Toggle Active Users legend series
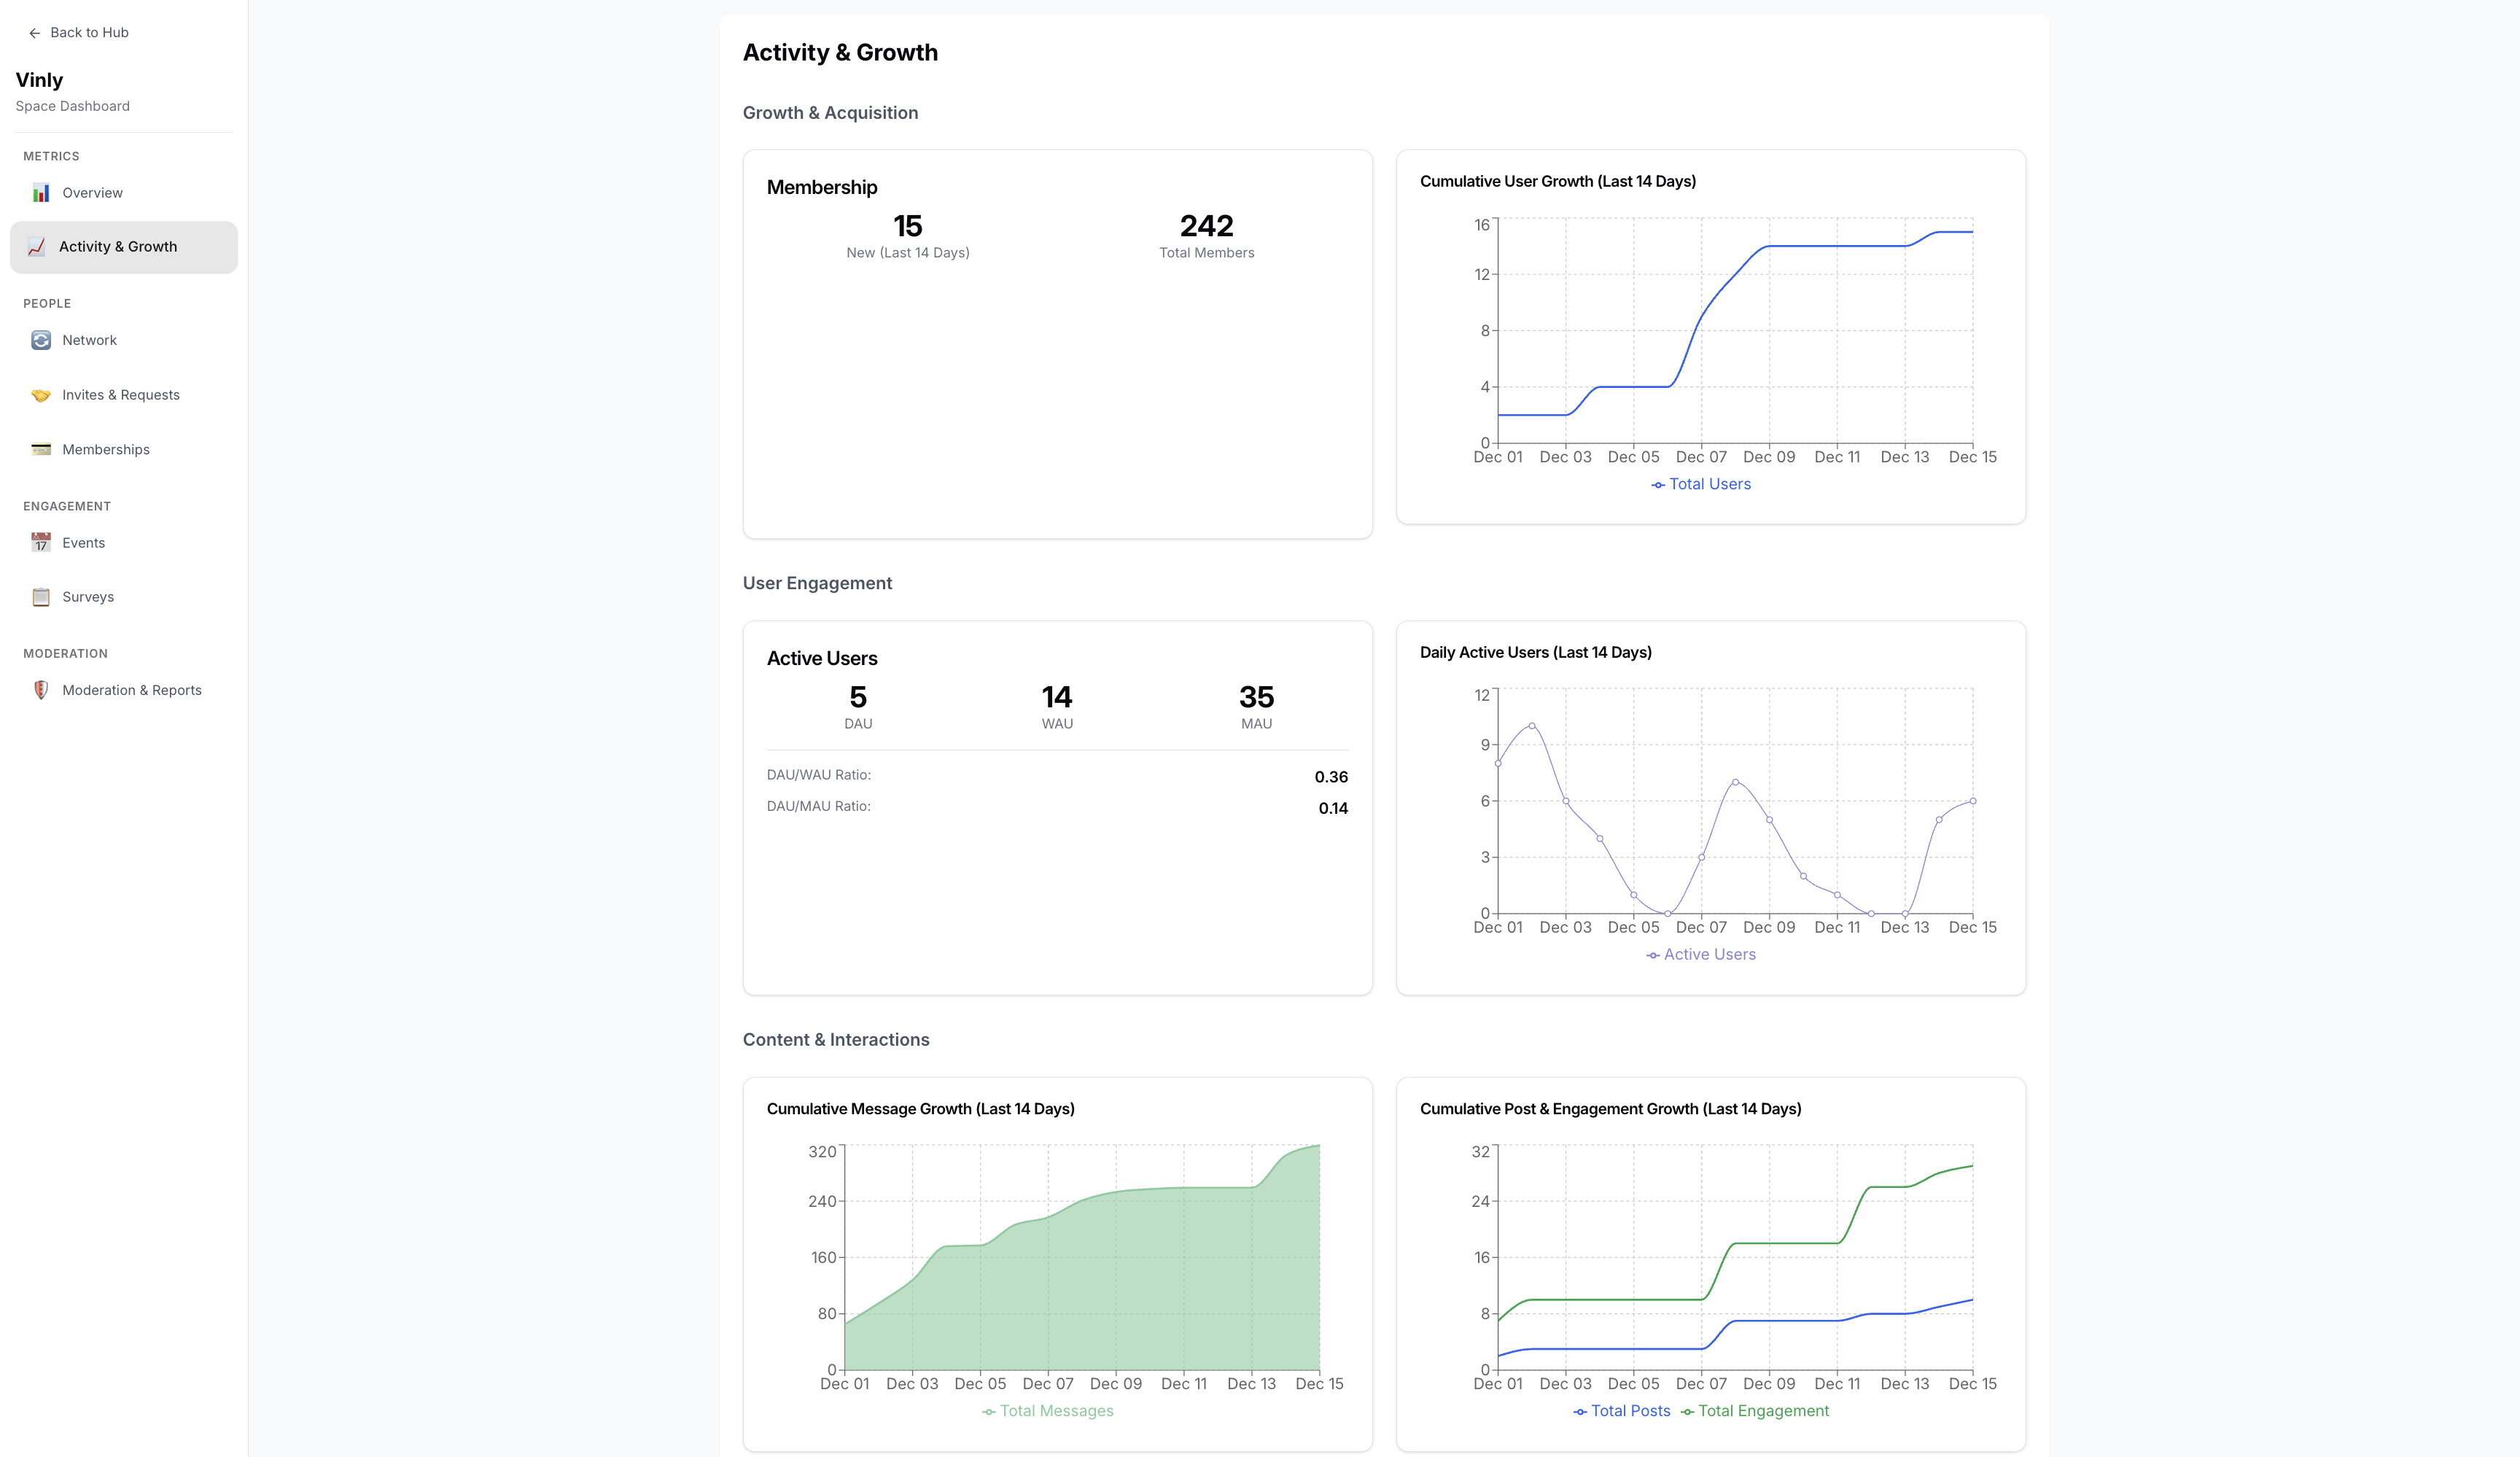 click(x=1701, y=955)
